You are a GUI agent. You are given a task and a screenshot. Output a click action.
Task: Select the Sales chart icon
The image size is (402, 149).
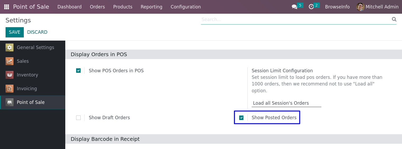click(x=10, y=61)
